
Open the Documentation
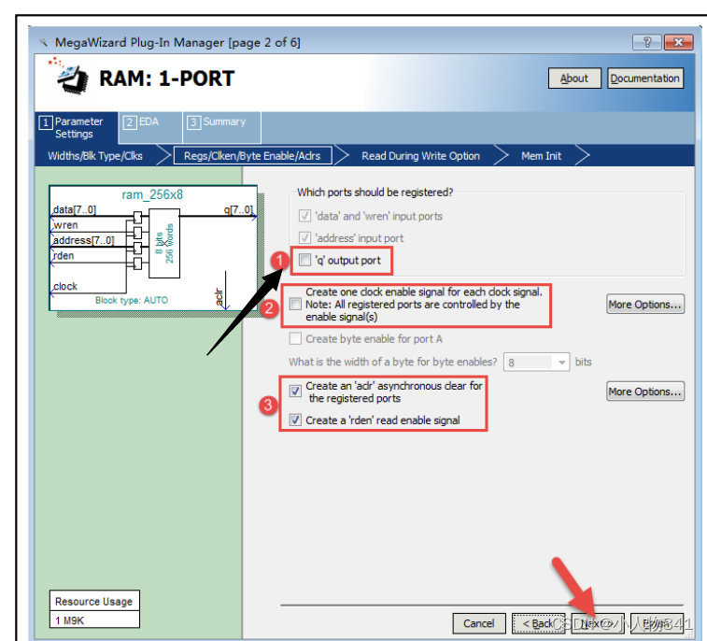pyautogui.click(x=644, y=78)
